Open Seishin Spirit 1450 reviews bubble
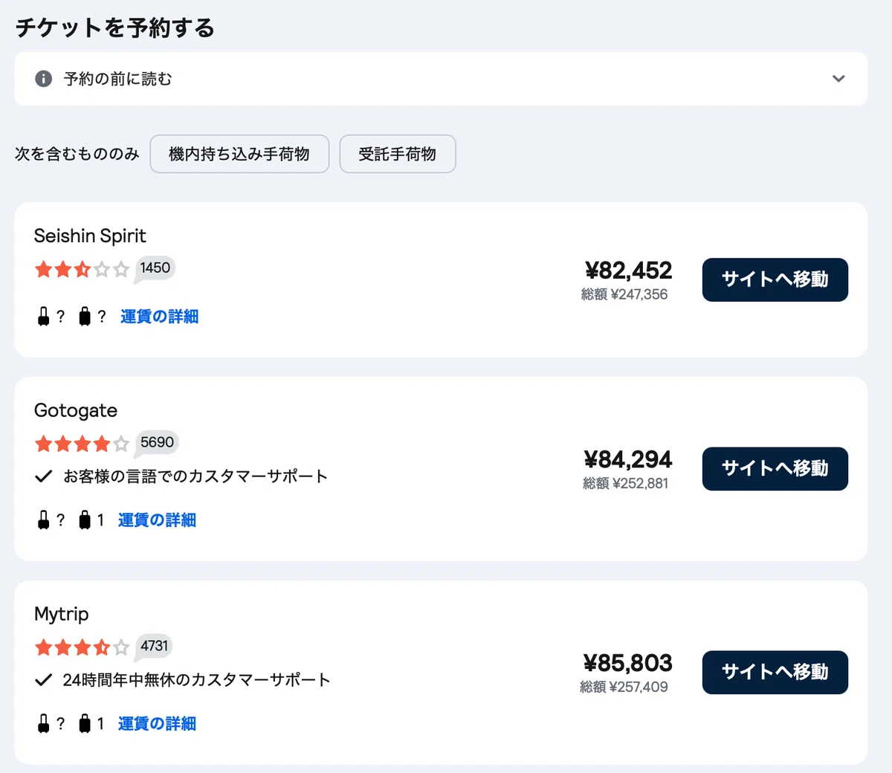Image resolution: width=892 pixels, height=773 pixels. point(155,268)
